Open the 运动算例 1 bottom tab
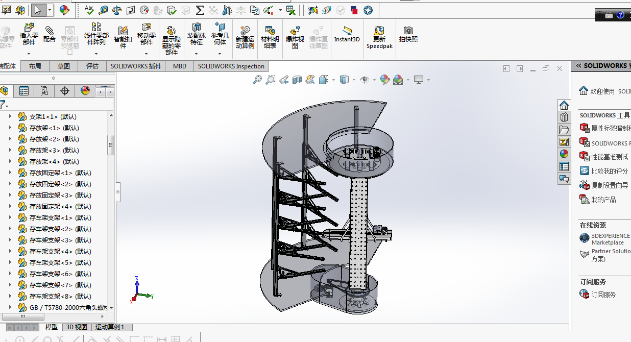Viewport: 631px width, 342px height. 110,327
